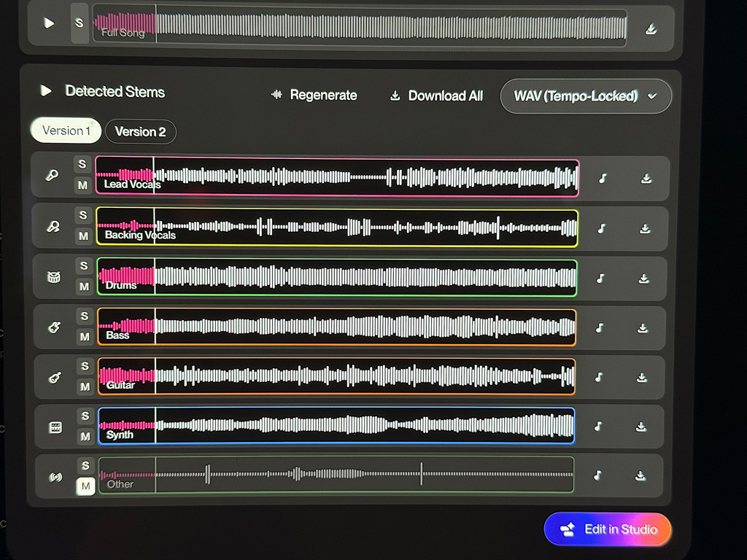This screenshot has width=747, height=560.
Task: Mute the Lead Vocals stem
Action: point(82,184)
